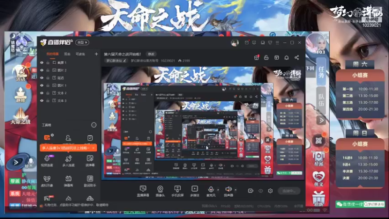The image size is (389, 219).
Task: Click the share icon
Action: pos(297,57)
